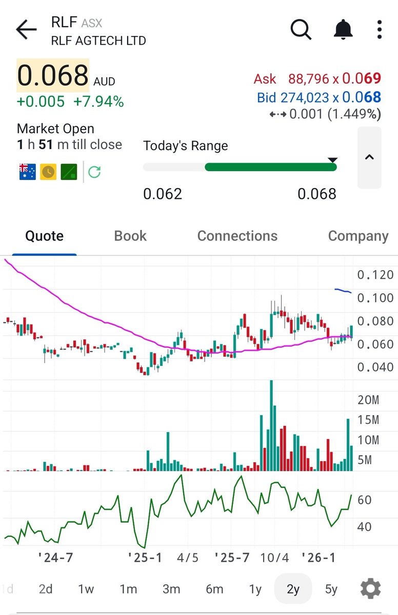Tap the 40 RSI axis label
Image resolution: width=398 pixels, height=615 pixels.
click(364, 527)
